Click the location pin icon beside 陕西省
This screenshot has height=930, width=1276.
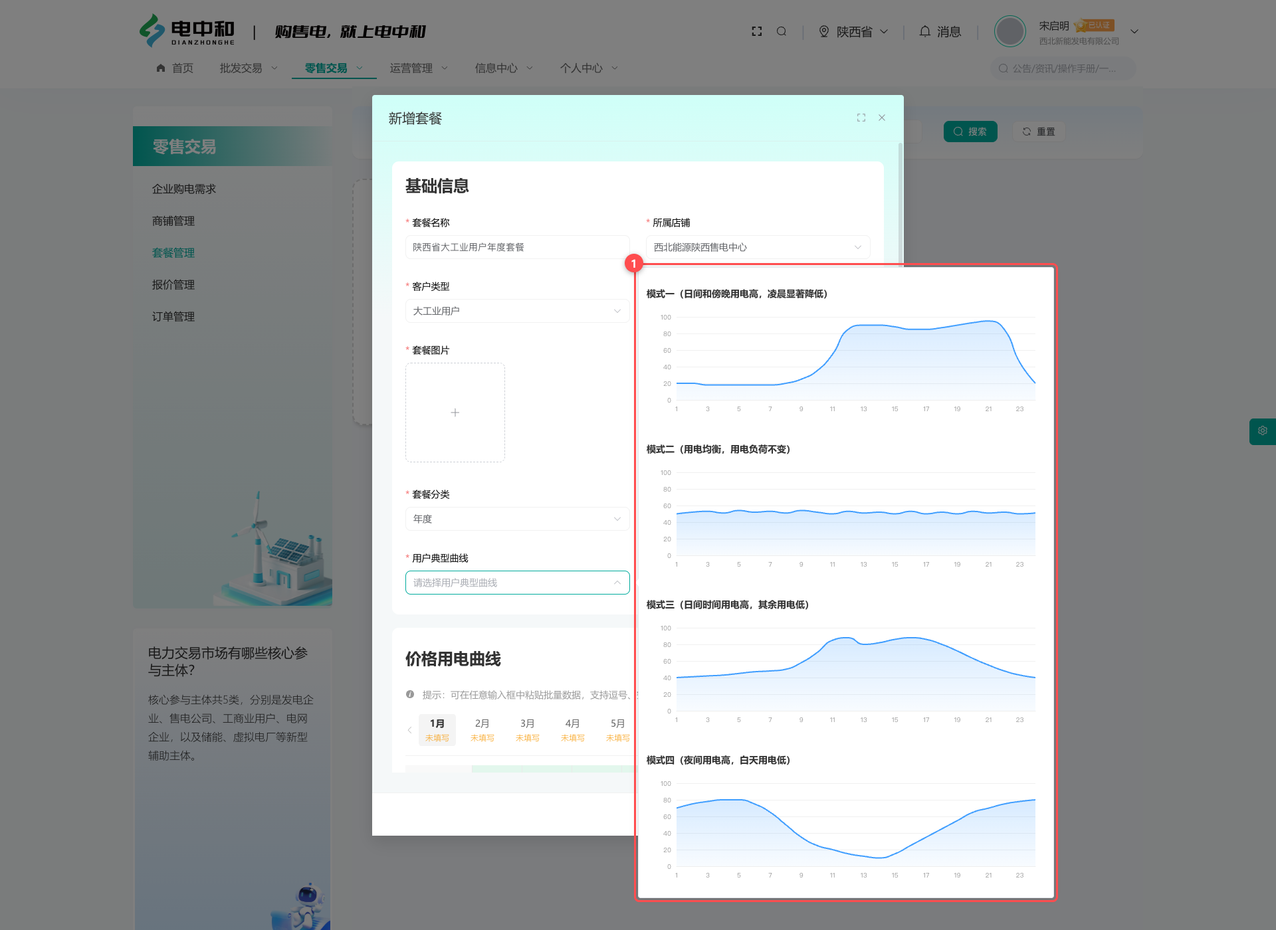824,31
